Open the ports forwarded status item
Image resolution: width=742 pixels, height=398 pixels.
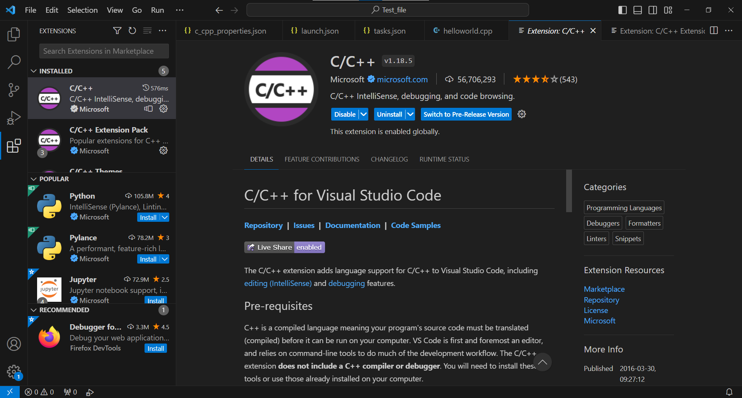tap(70, 392)
